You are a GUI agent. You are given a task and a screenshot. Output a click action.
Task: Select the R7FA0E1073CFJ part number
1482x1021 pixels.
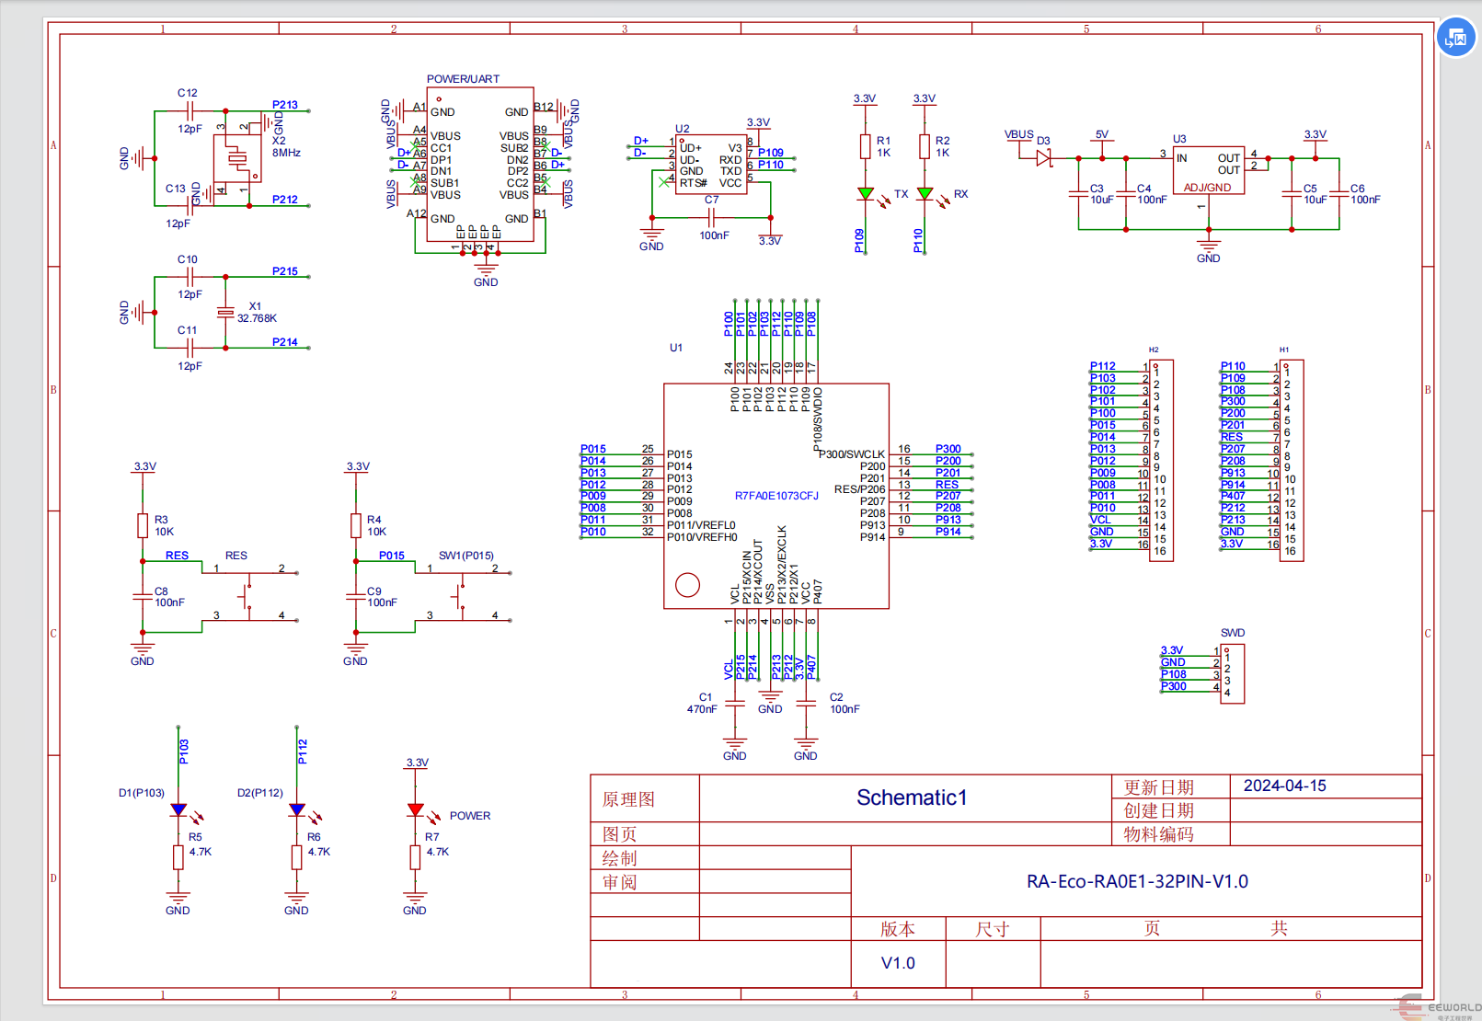pyautogui.click(x=776, y=496)
